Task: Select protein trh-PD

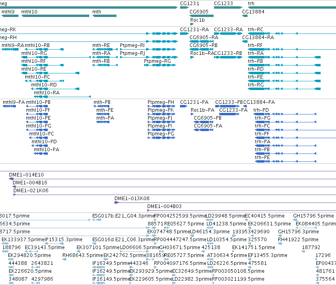Action: click(261, 110)
